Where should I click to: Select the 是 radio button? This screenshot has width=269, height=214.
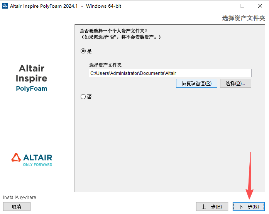point(83,51)
